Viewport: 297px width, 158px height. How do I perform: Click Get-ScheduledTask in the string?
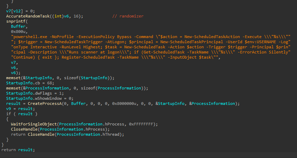tap(164, 52)
